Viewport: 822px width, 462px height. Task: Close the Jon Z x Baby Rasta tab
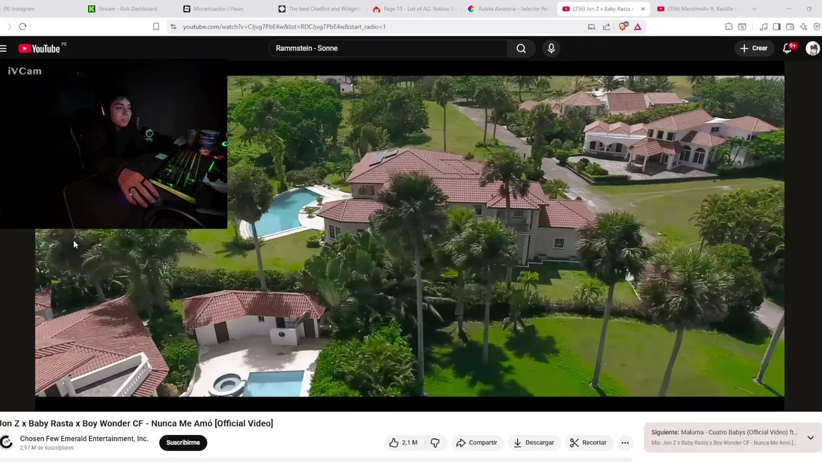click(x=642, y=9)
